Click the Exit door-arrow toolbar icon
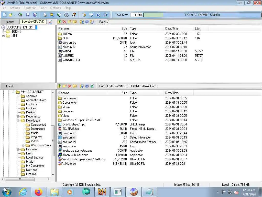This screenshot has width=262, height=197. pyautogui.click(x=105, y=15)
